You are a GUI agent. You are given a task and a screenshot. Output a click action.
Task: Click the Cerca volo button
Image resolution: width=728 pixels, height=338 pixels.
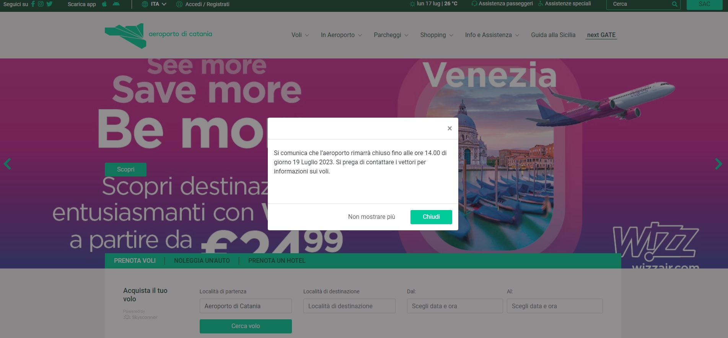pyautogui.click(x=246, y=326)
